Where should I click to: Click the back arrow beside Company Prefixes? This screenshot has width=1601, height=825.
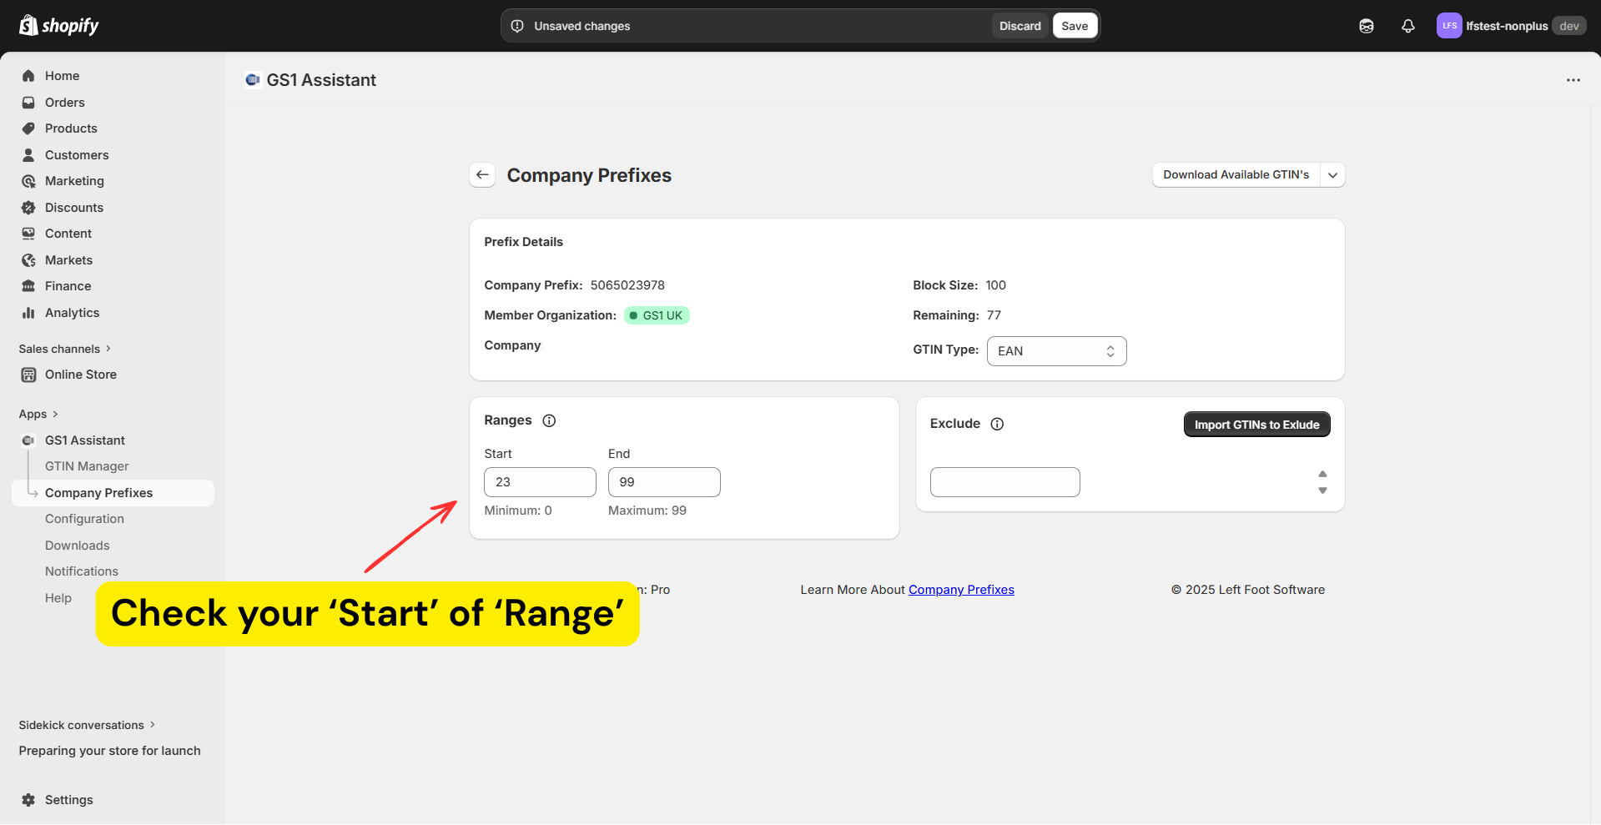482,175
